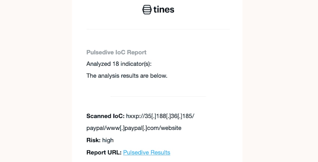This screenshot has height=162, width=318.
Task: Click the long divider below the logo
Action: (158, 29)
